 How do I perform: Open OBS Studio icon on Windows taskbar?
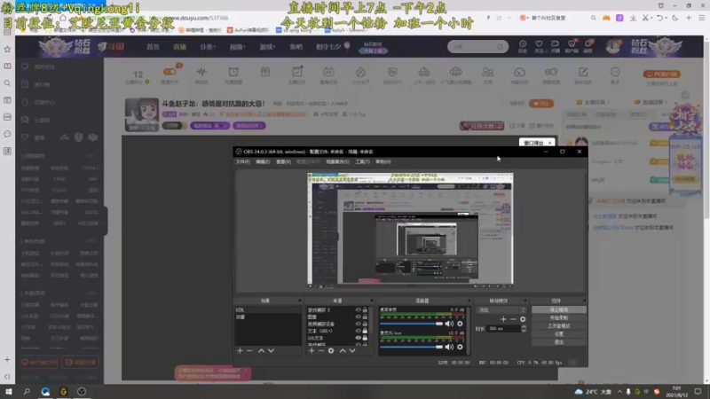tap(82, 391)
